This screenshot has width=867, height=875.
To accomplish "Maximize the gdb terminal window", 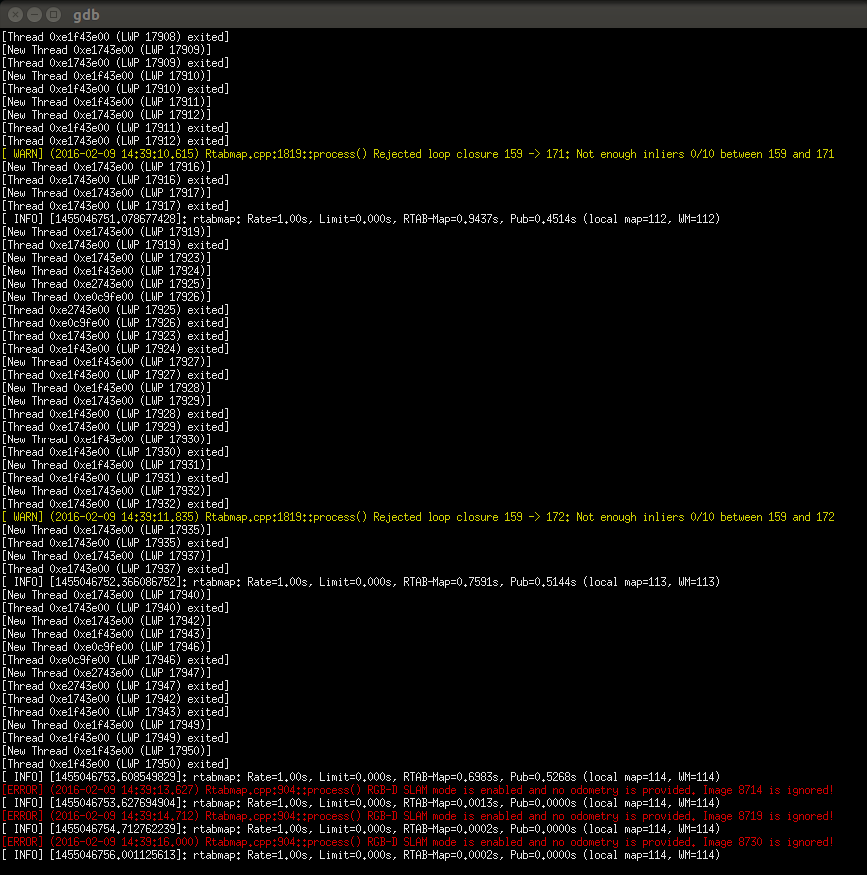I will (52, 15).
